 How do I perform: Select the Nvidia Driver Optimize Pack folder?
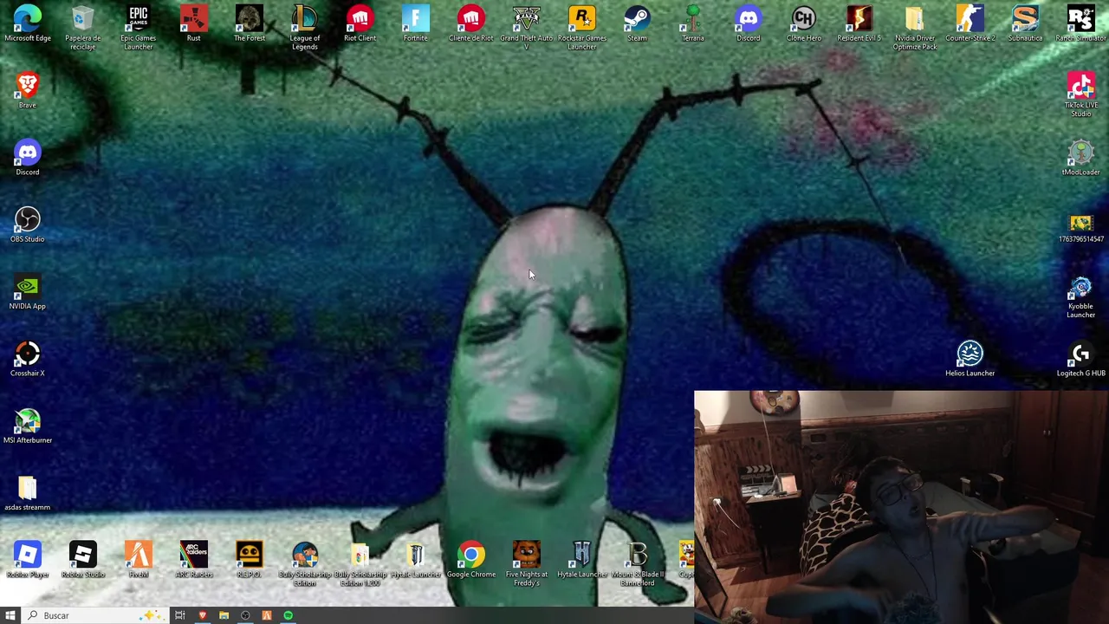(x=915, y=28)
